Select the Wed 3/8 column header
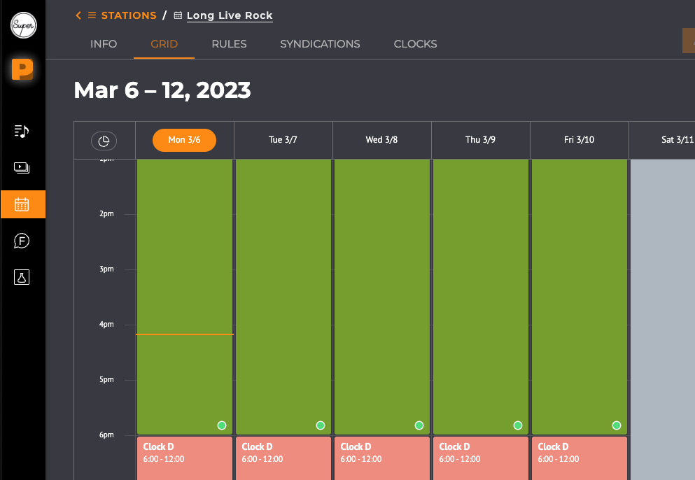Image resolution: width=695 pixels, height=480 pixels. click(x=381, y=140)
